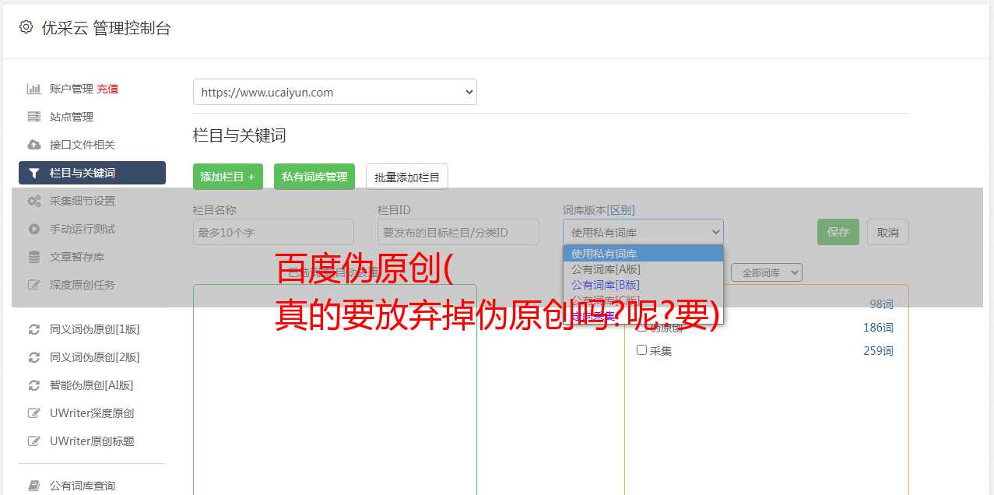
Task: Click the refresh icon for 同义词伪原创[1版]
Action: [x=33, y=329]
